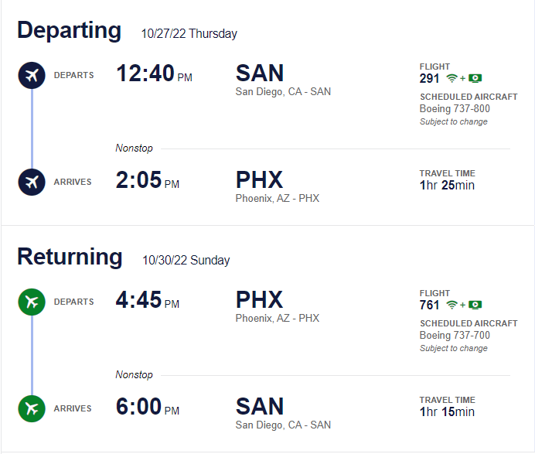Click the 10/30/22 Sunday return date
The image size is (535, 454).
click(186, 261)
